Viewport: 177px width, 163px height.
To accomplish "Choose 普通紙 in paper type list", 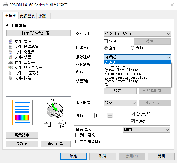I will coord(137,62).
